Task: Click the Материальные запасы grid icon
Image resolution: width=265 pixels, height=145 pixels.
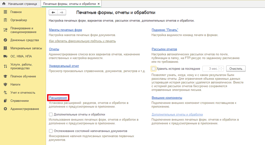Action: tap(5, 48)
